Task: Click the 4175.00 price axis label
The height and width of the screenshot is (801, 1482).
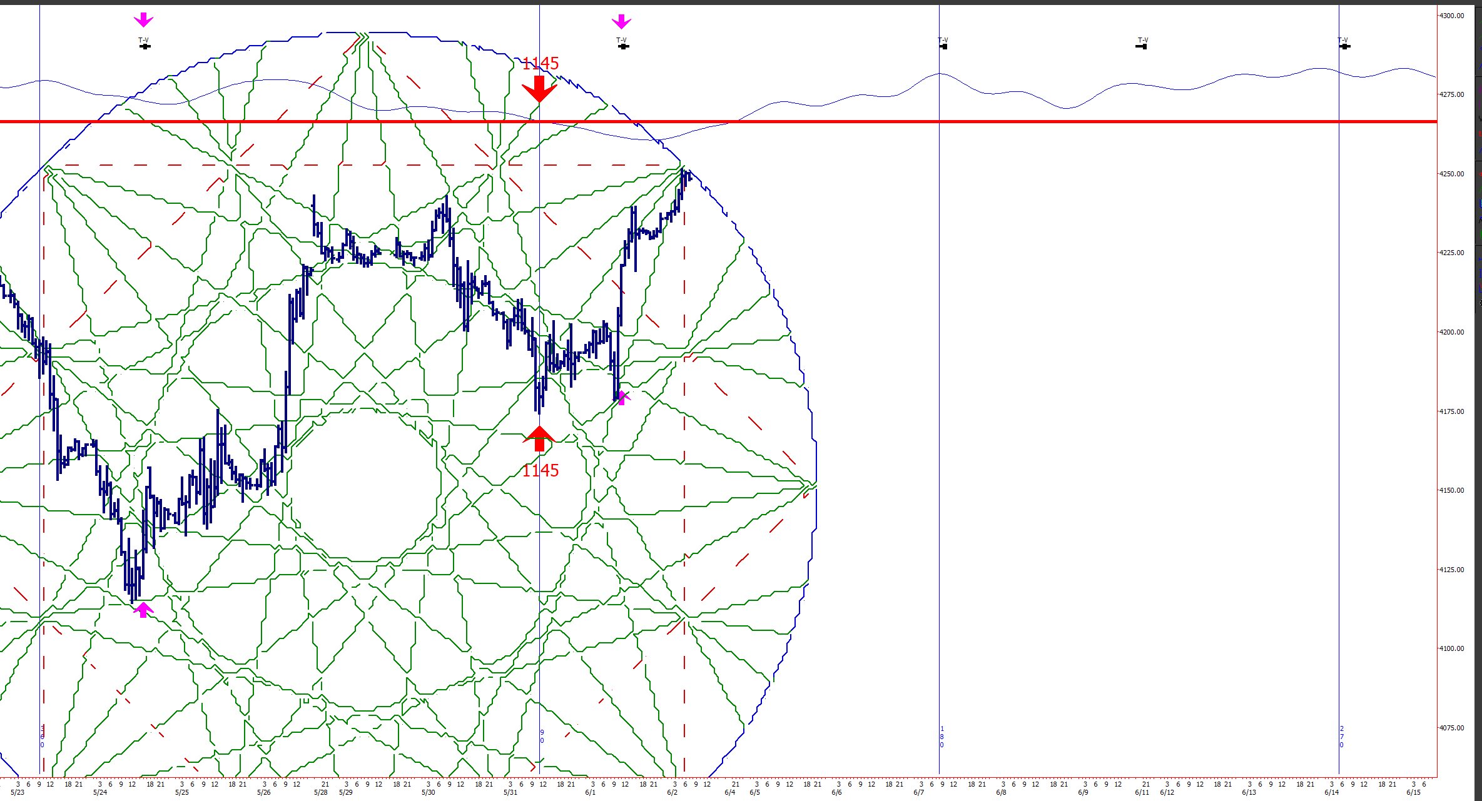Action: (1452, 411)
